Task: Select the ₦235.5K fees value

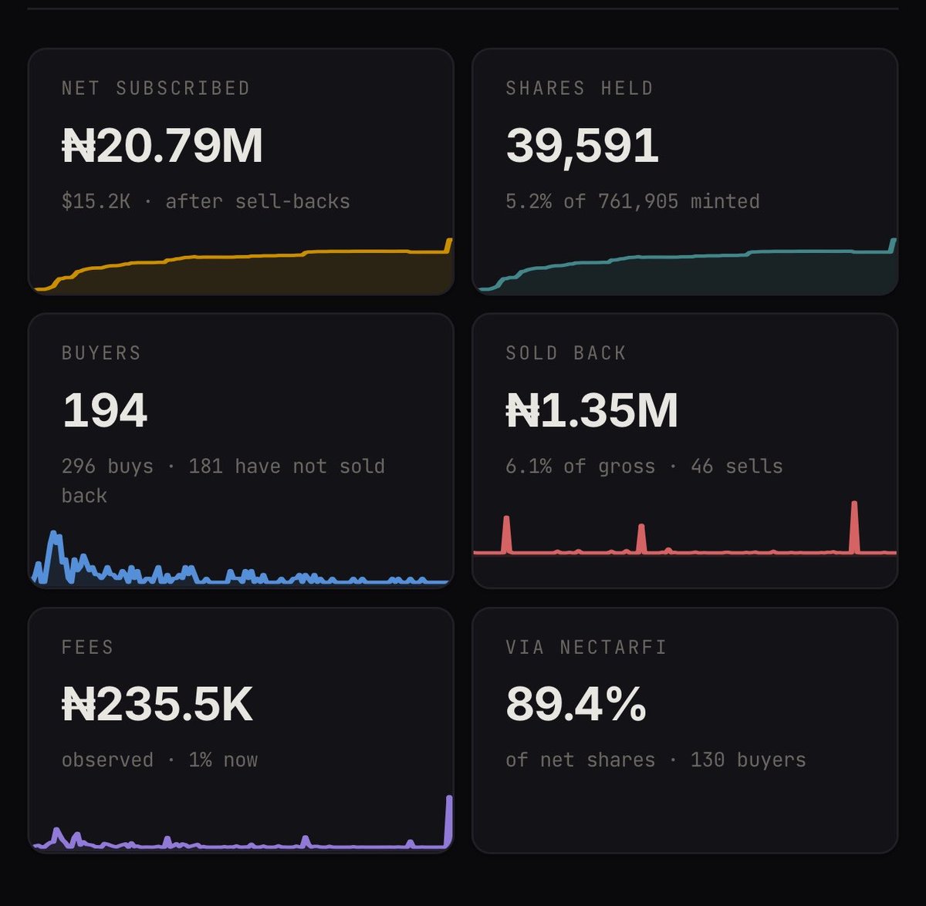Action: [157, 705]
